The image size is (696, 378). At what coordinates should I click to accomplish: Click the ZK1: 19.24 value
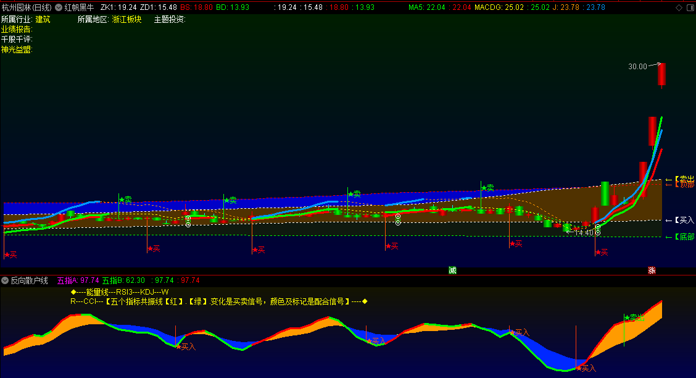(118, 7)
